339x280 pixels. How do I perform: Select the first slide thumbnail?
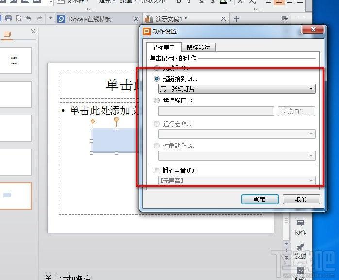[x=16, y=60]
